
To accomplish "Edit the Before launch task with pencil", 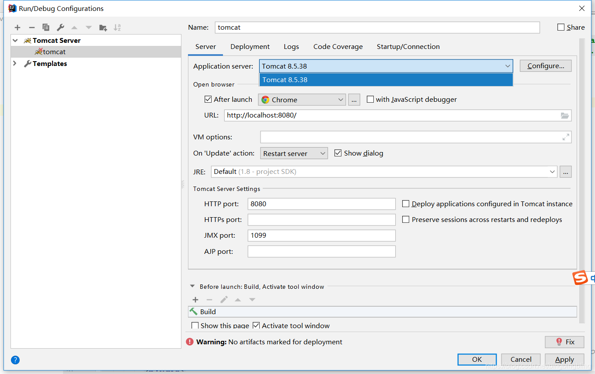I will click(224, 300).
